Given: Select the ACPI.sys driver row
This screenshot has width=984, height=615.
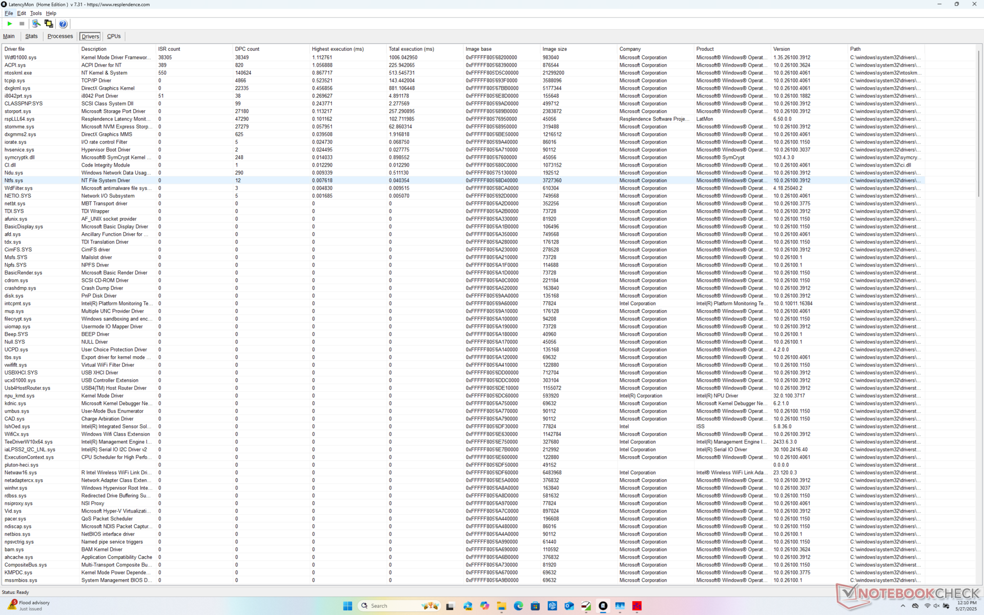Looking at the screenshot, I should [463, 65].
